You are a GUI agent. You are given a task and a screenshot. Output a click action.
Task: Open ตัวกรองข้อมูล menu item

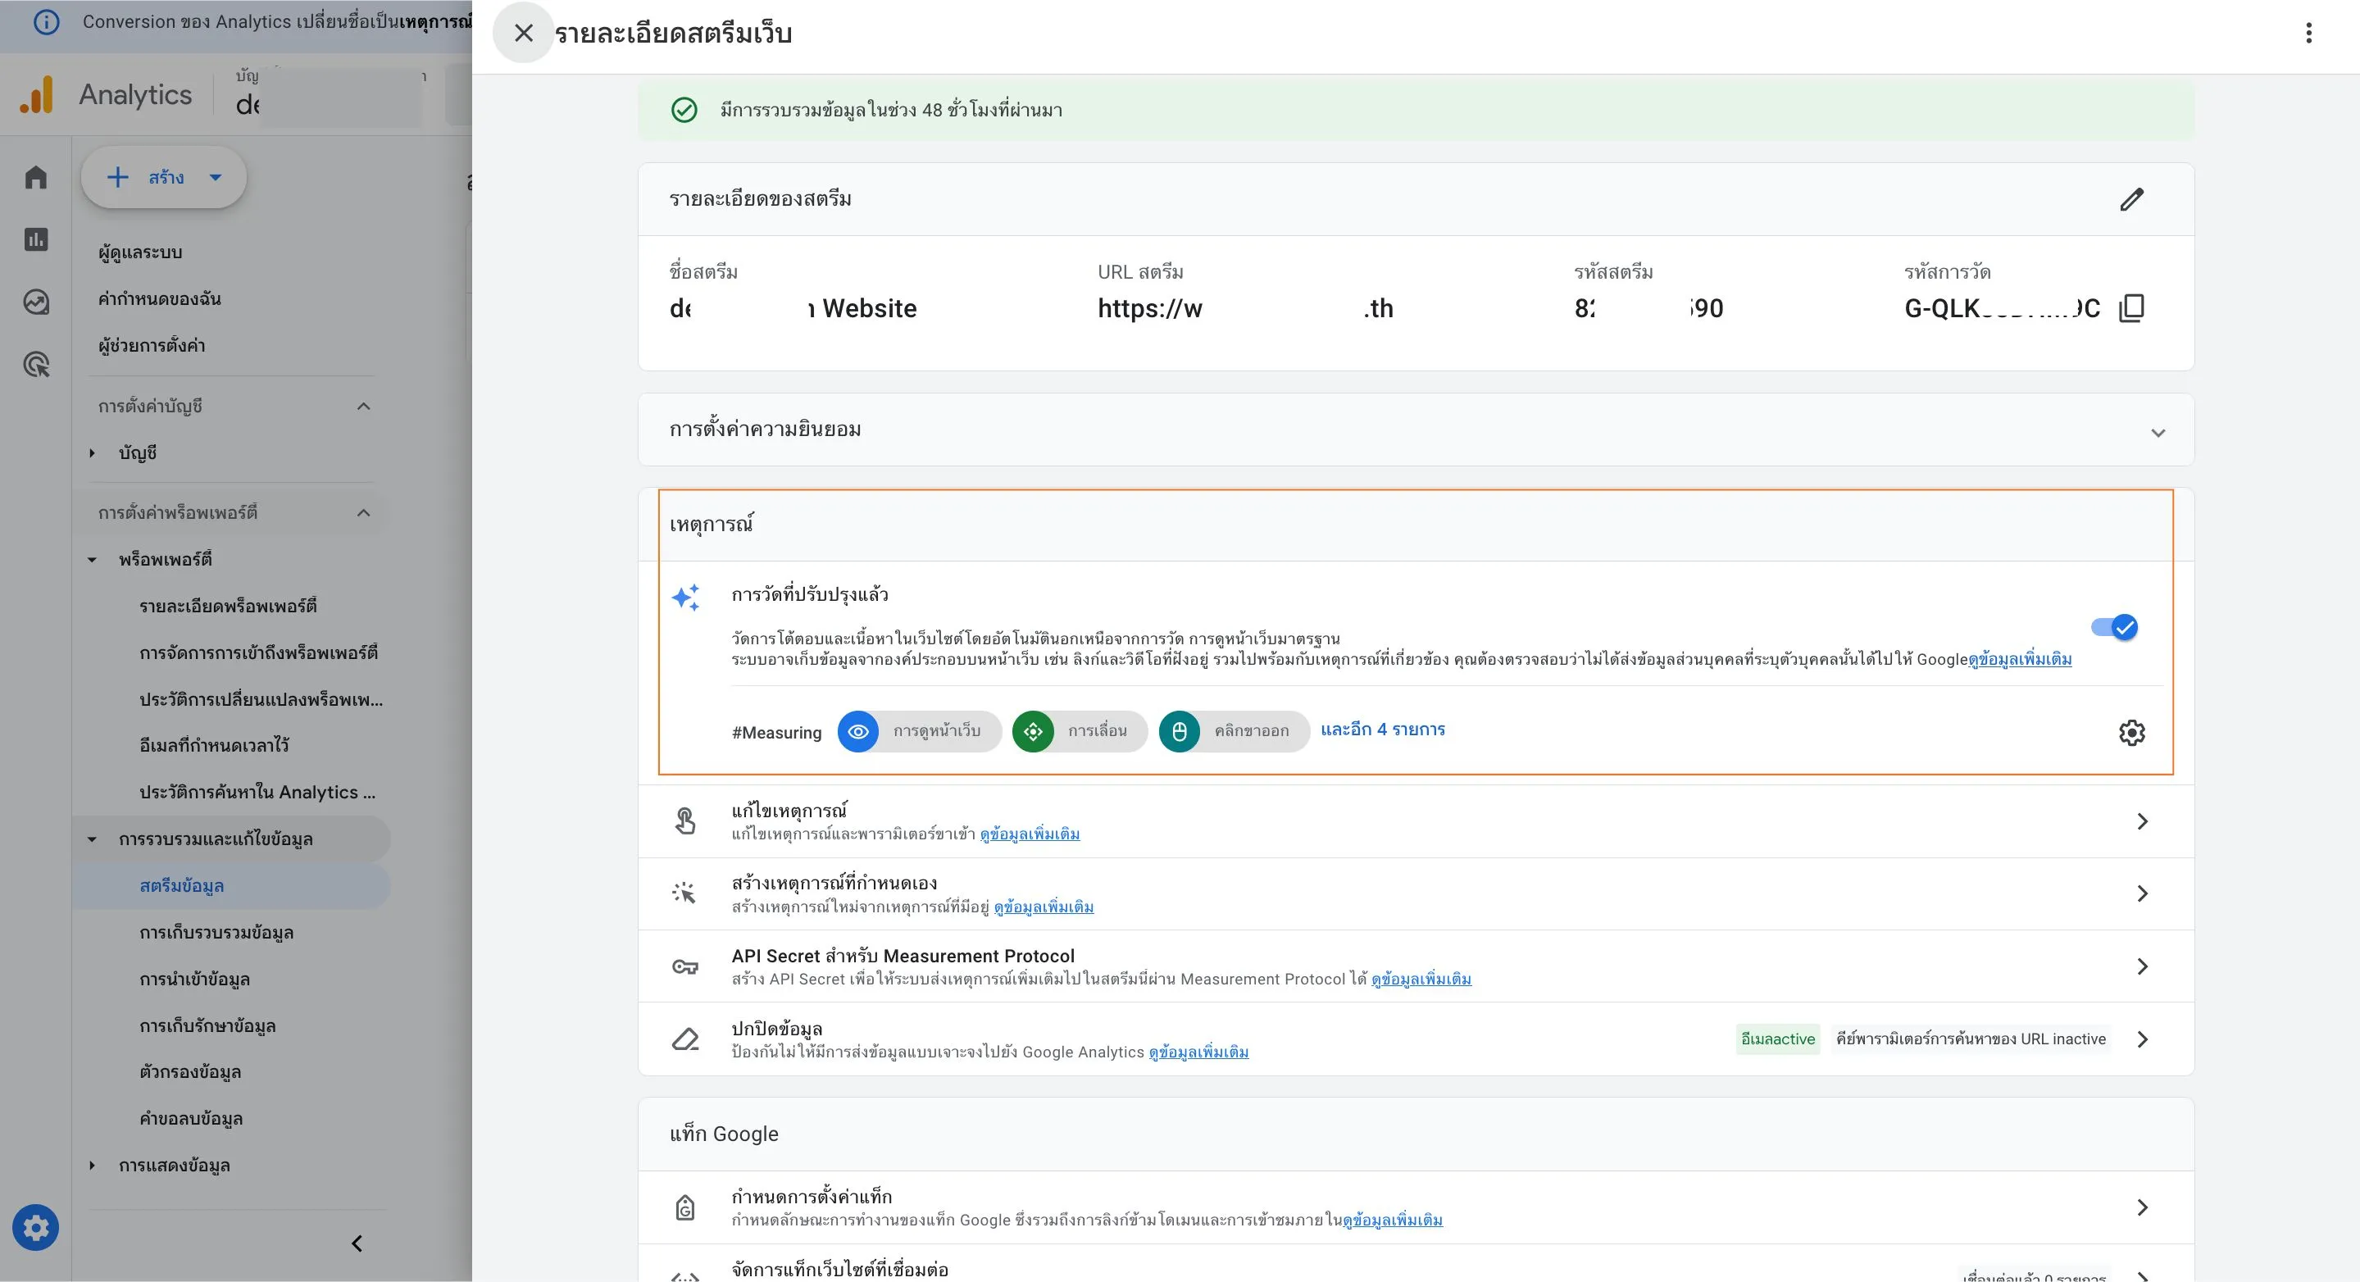(x=189, y=1072)
